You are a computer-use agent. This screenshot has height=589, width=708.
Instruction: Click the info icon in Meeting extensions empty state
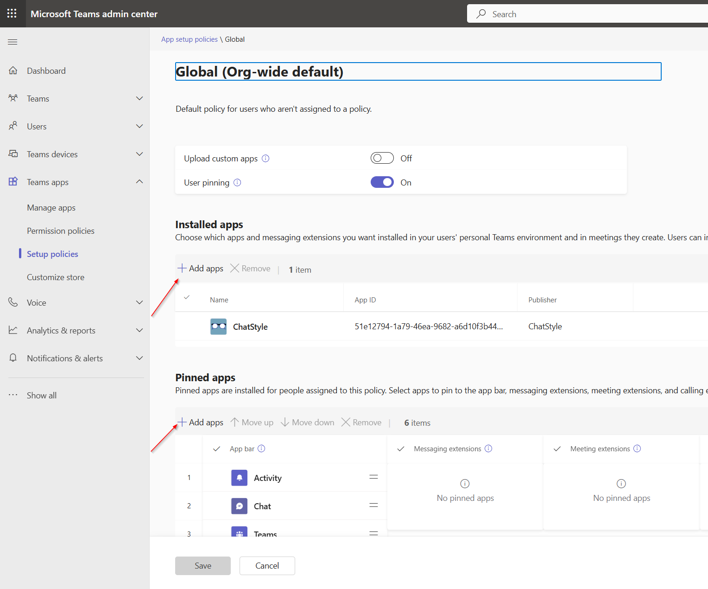pyautogui.click(x=621, y=484)
